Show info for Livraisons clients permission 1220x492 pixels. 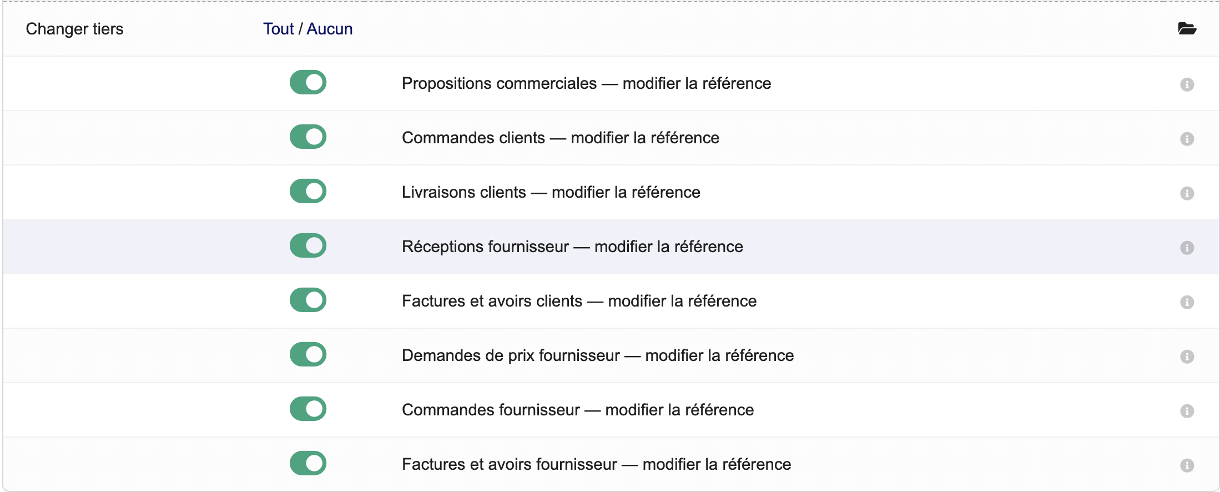point(1188,193)
